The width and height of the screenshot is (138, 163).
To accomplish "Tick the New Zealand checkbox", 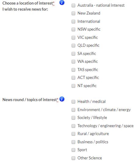I will click(73, 13).
